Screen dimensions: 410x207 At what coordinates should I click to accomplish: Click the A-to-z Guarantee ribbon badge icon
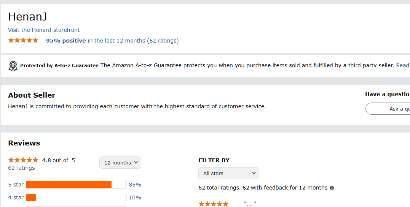[x=13, y=66]
